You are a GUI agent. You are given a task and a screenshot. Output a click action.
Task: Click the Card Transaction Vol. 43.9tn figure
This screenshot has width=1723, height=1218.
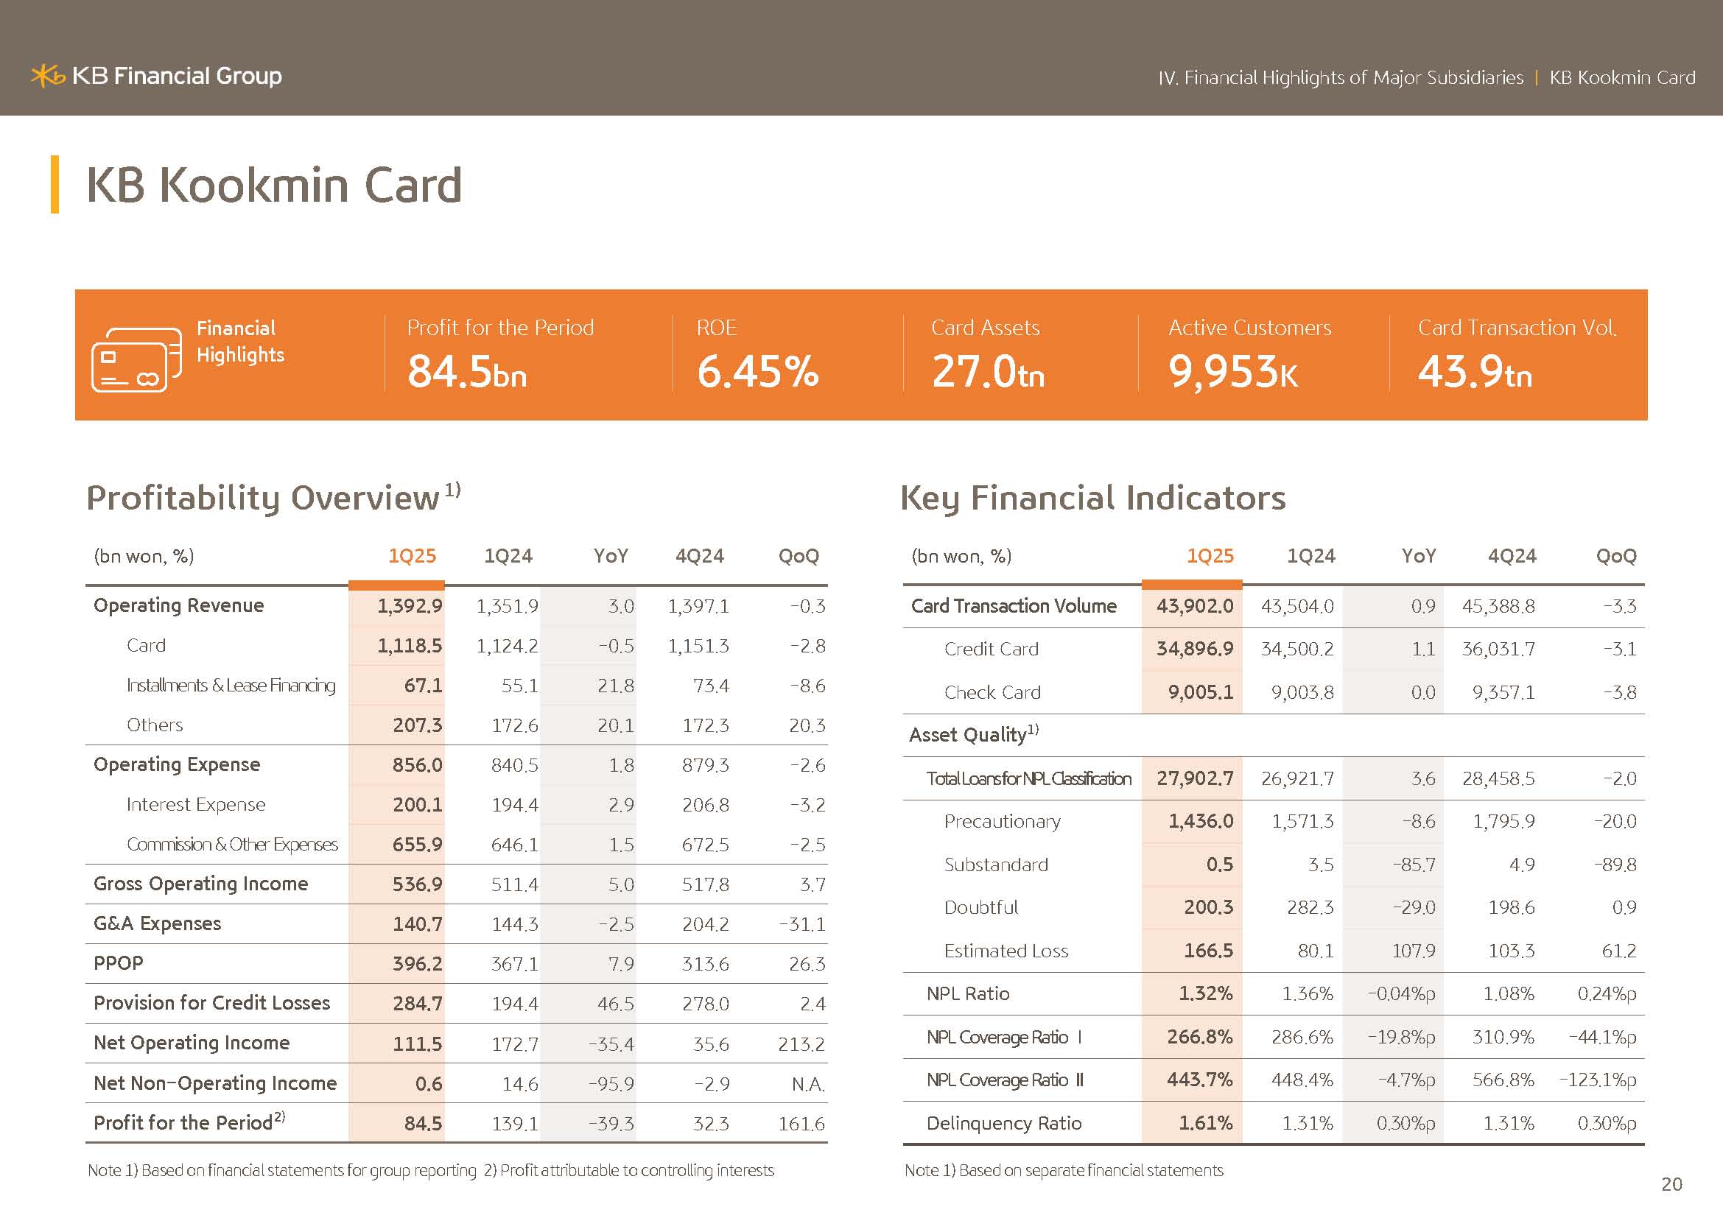coord(1474,372)
